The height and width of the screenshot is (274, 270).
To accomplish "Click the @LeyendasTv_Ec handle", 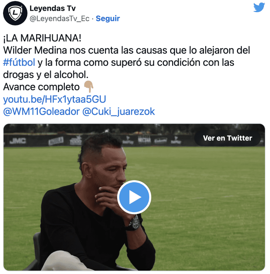I will pos(59,19).
